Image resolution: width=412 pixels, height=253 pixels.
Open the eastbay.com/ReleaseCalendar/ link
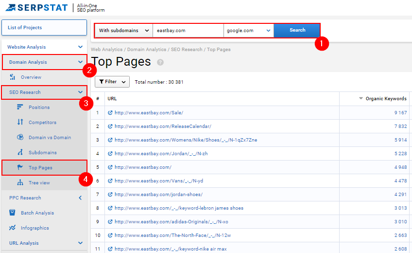click(163, 126)
